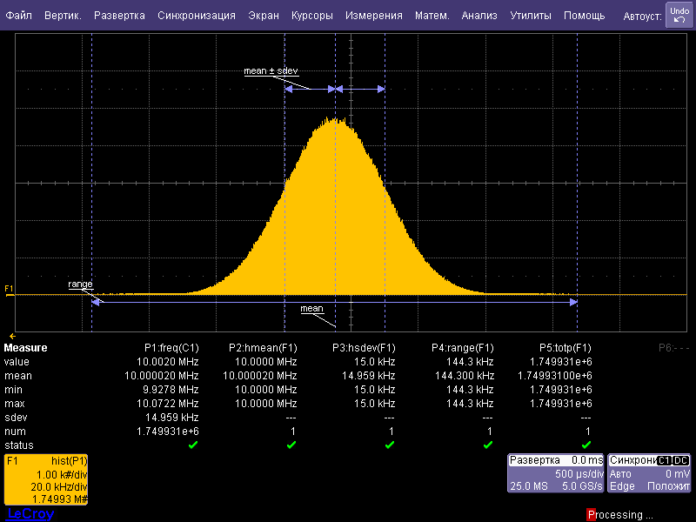Click the 'mean ± sdev' marker label
Viewport: 696px width, 522px height.
[x=271, y=71]
